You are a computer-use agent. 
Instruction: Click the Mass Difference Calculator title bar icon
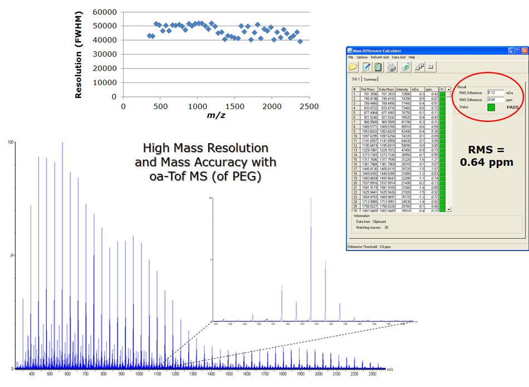350,51
